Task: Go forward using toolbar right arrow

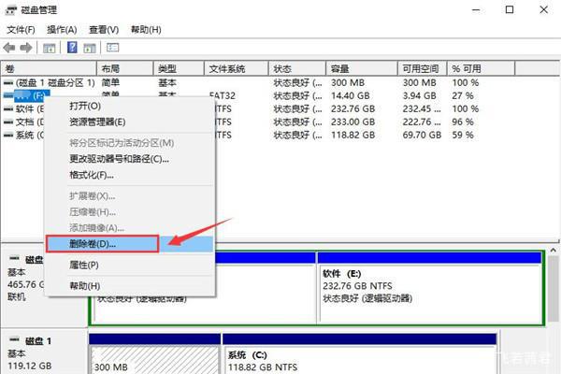Action: coord(26,48)
